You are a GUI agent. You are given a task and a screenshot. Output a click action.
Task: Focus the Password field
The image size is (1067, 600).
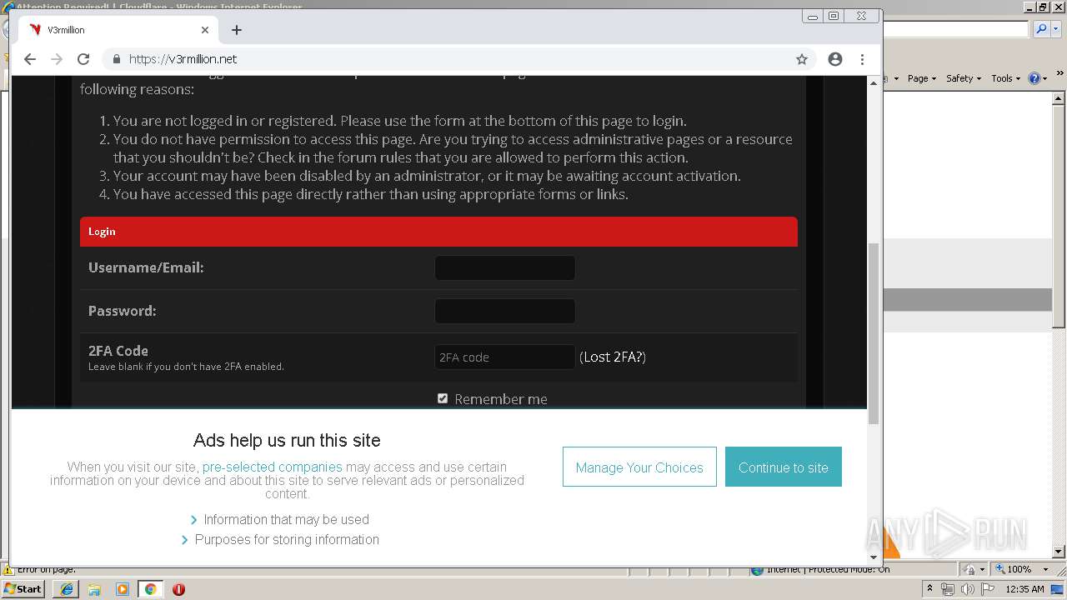coord(505,312)
